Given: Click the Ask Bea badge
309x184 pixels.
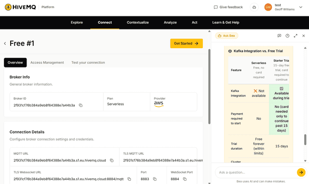Looking at the screenshot, I should click(226, 36).
